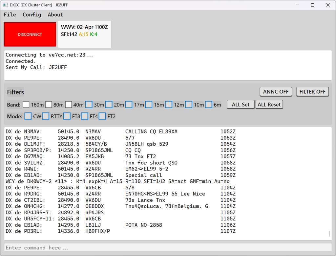
Task: Enable the 160m band filter
Action: pyautogui.click(x=26, y=104)
